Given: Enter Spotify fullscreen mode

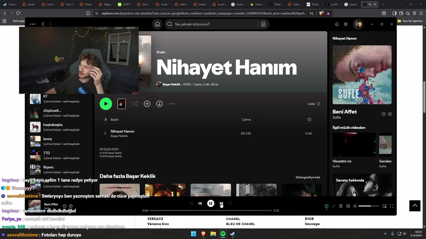Looking at the screenshot, I should (x=392, y=206).
